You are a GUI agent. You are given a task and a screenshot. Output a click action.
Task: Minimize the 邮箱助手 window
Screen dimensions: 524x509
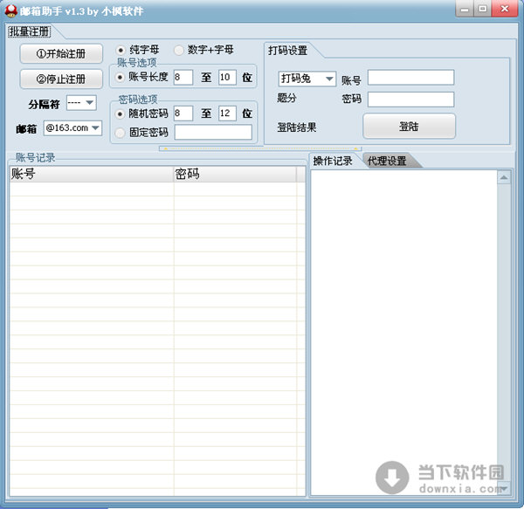(x=465, y=9)
